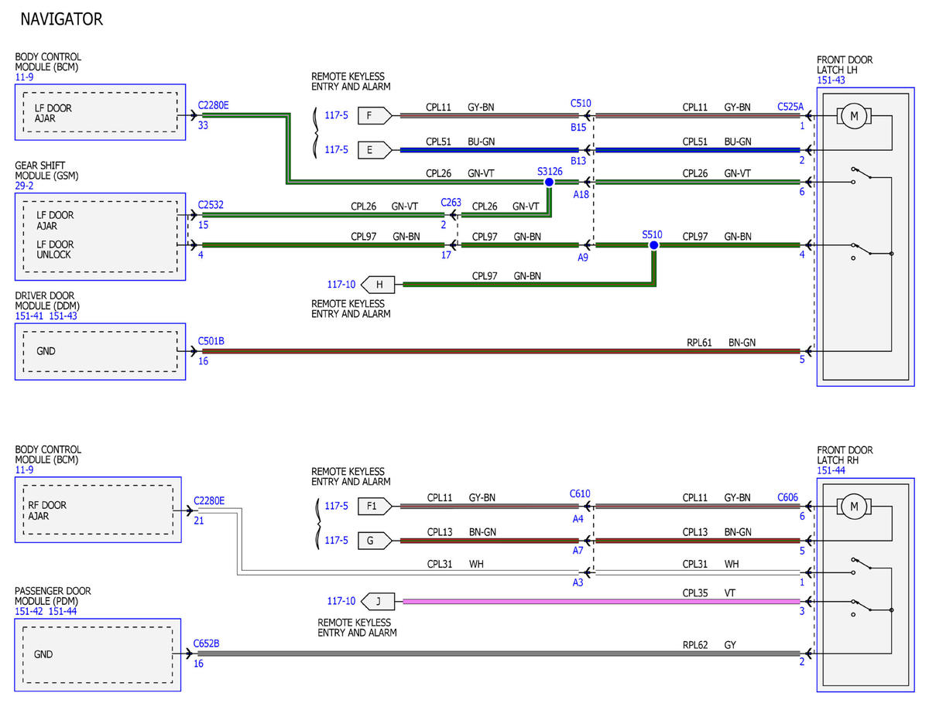Open page link 117-10 beside tag H

pyautogui.click(x=341, y=285)
